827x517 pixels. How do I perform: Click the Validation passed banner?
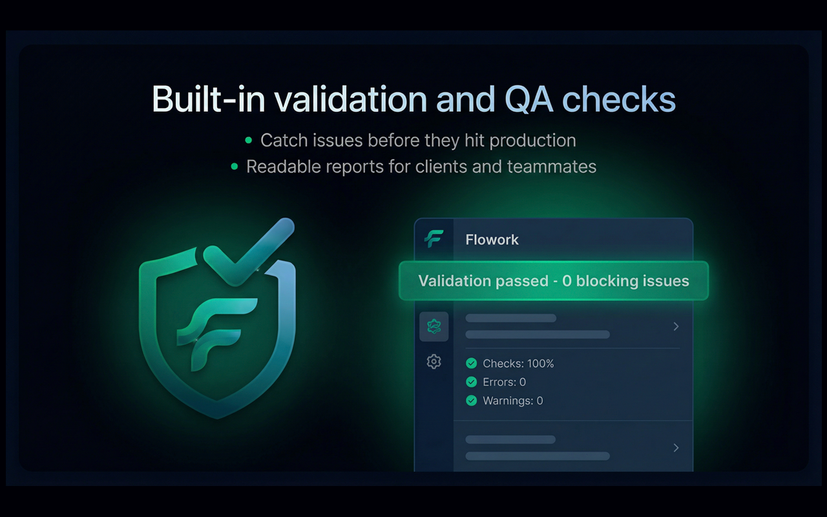coord(553,280)
